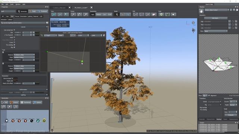Click the second Scene toolbar icon
Viewport: 239px width, 134px height.
pyautogui.click(x=80, y=15)
